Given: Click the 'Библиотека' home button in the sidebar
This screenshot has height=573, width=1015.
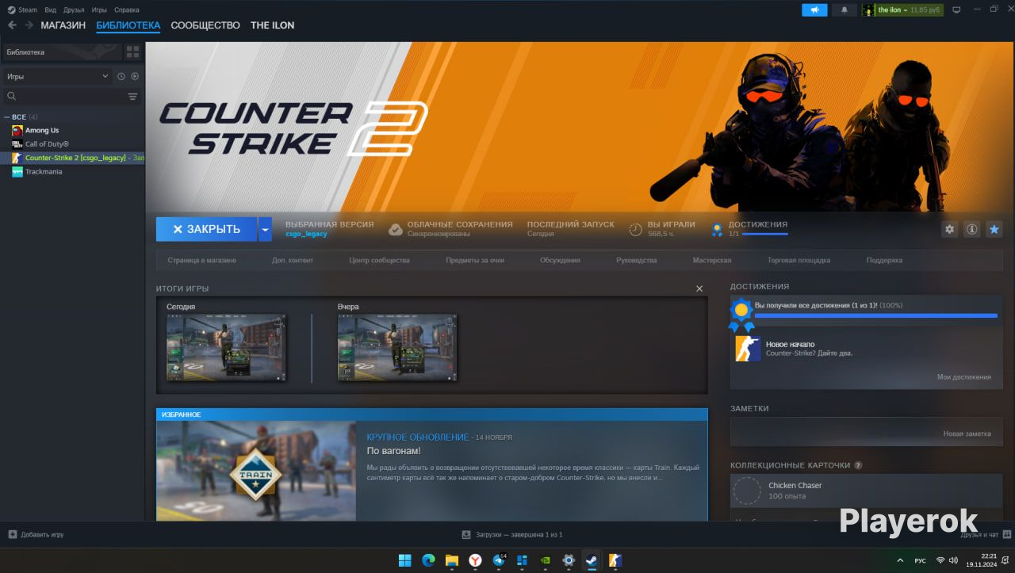Looking at the screenshot, I should tap(62, 52).
